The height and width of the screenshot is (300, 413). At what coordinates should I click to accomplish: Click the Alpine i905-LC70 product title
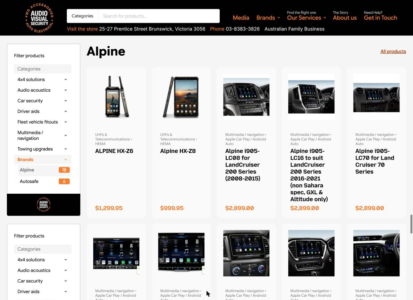pyautogui.click(x=375, y=161)
